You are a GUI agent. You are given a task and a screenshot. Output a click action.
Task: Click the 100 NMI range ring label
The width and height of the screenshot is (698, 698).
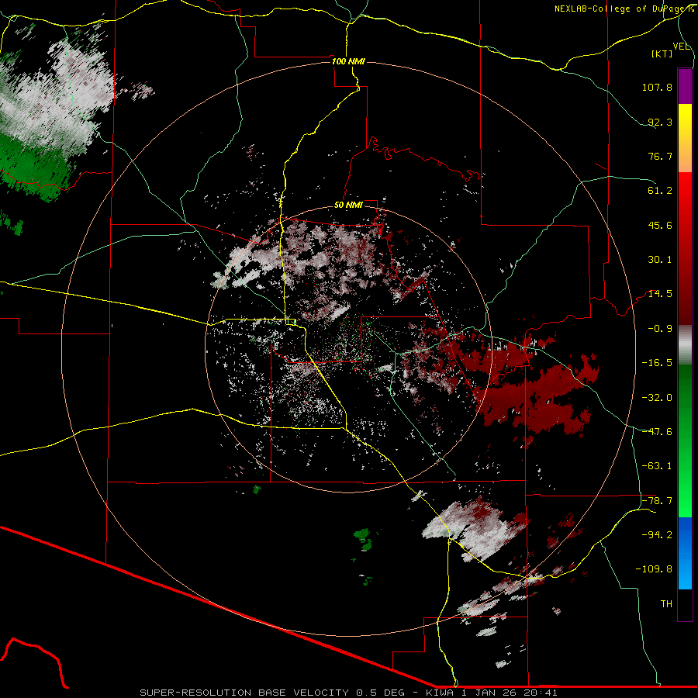coord(348,61)
